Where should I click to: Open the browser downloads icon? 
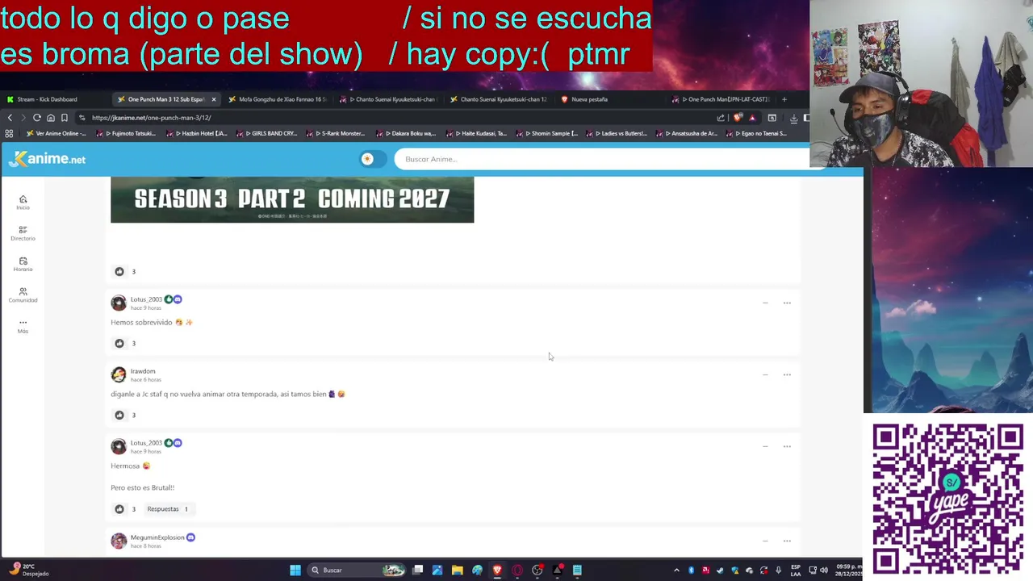tap(793, 118)
